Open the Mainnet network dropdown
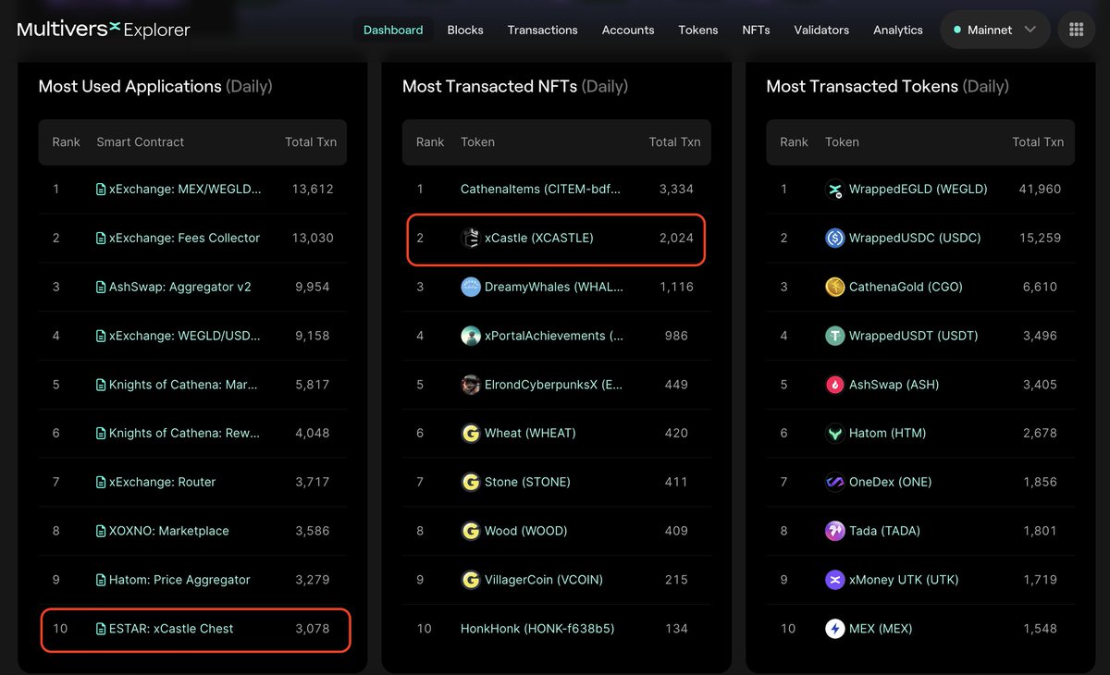Image resolution: width=1110 pixels, height=675 pixels. [995, 30]
